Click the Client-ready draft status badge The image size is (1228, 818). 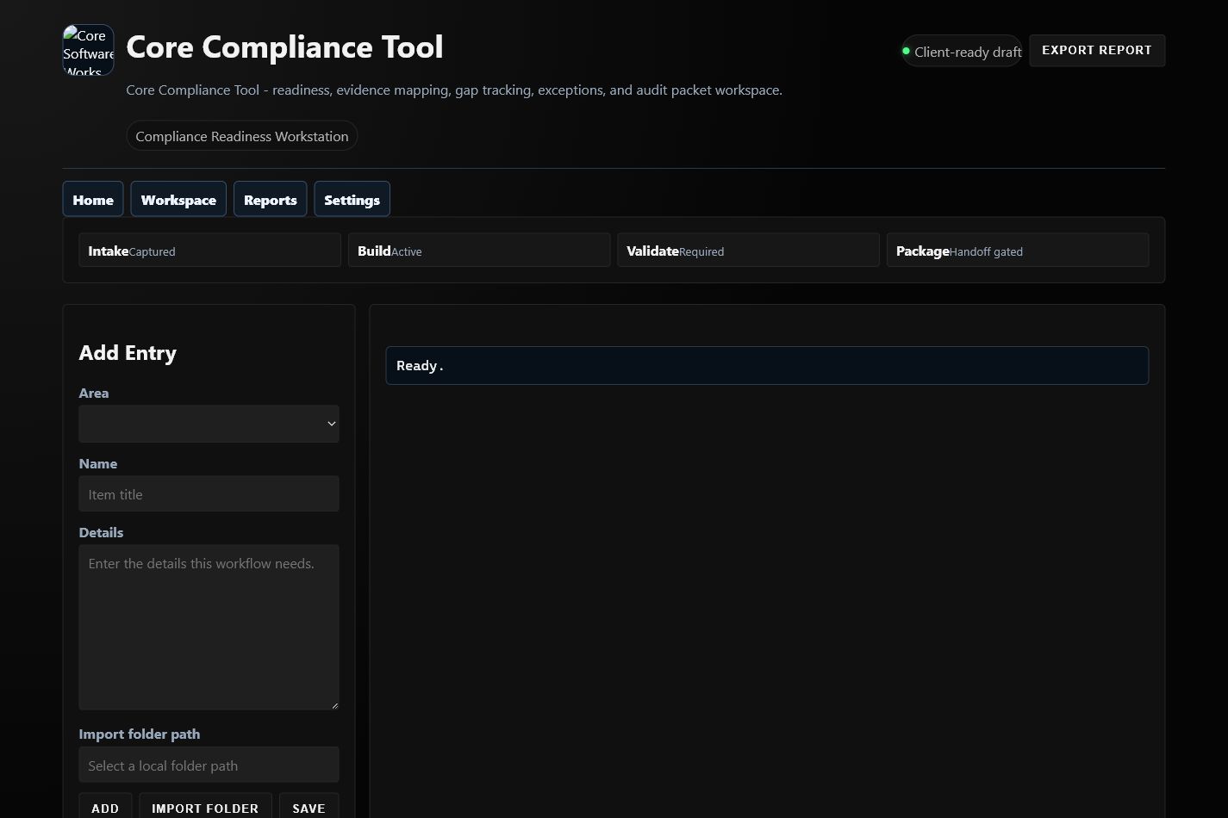962,51
